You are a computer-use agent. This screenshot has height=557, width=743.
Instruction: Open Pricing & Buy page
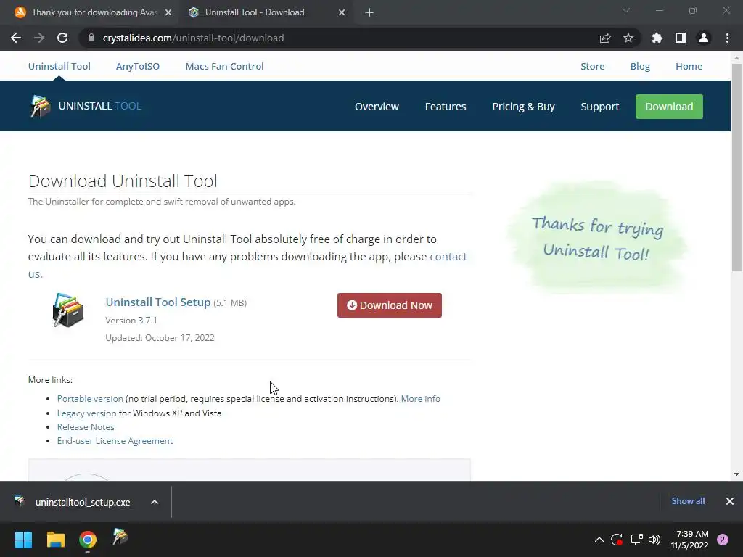click(523, 107)
